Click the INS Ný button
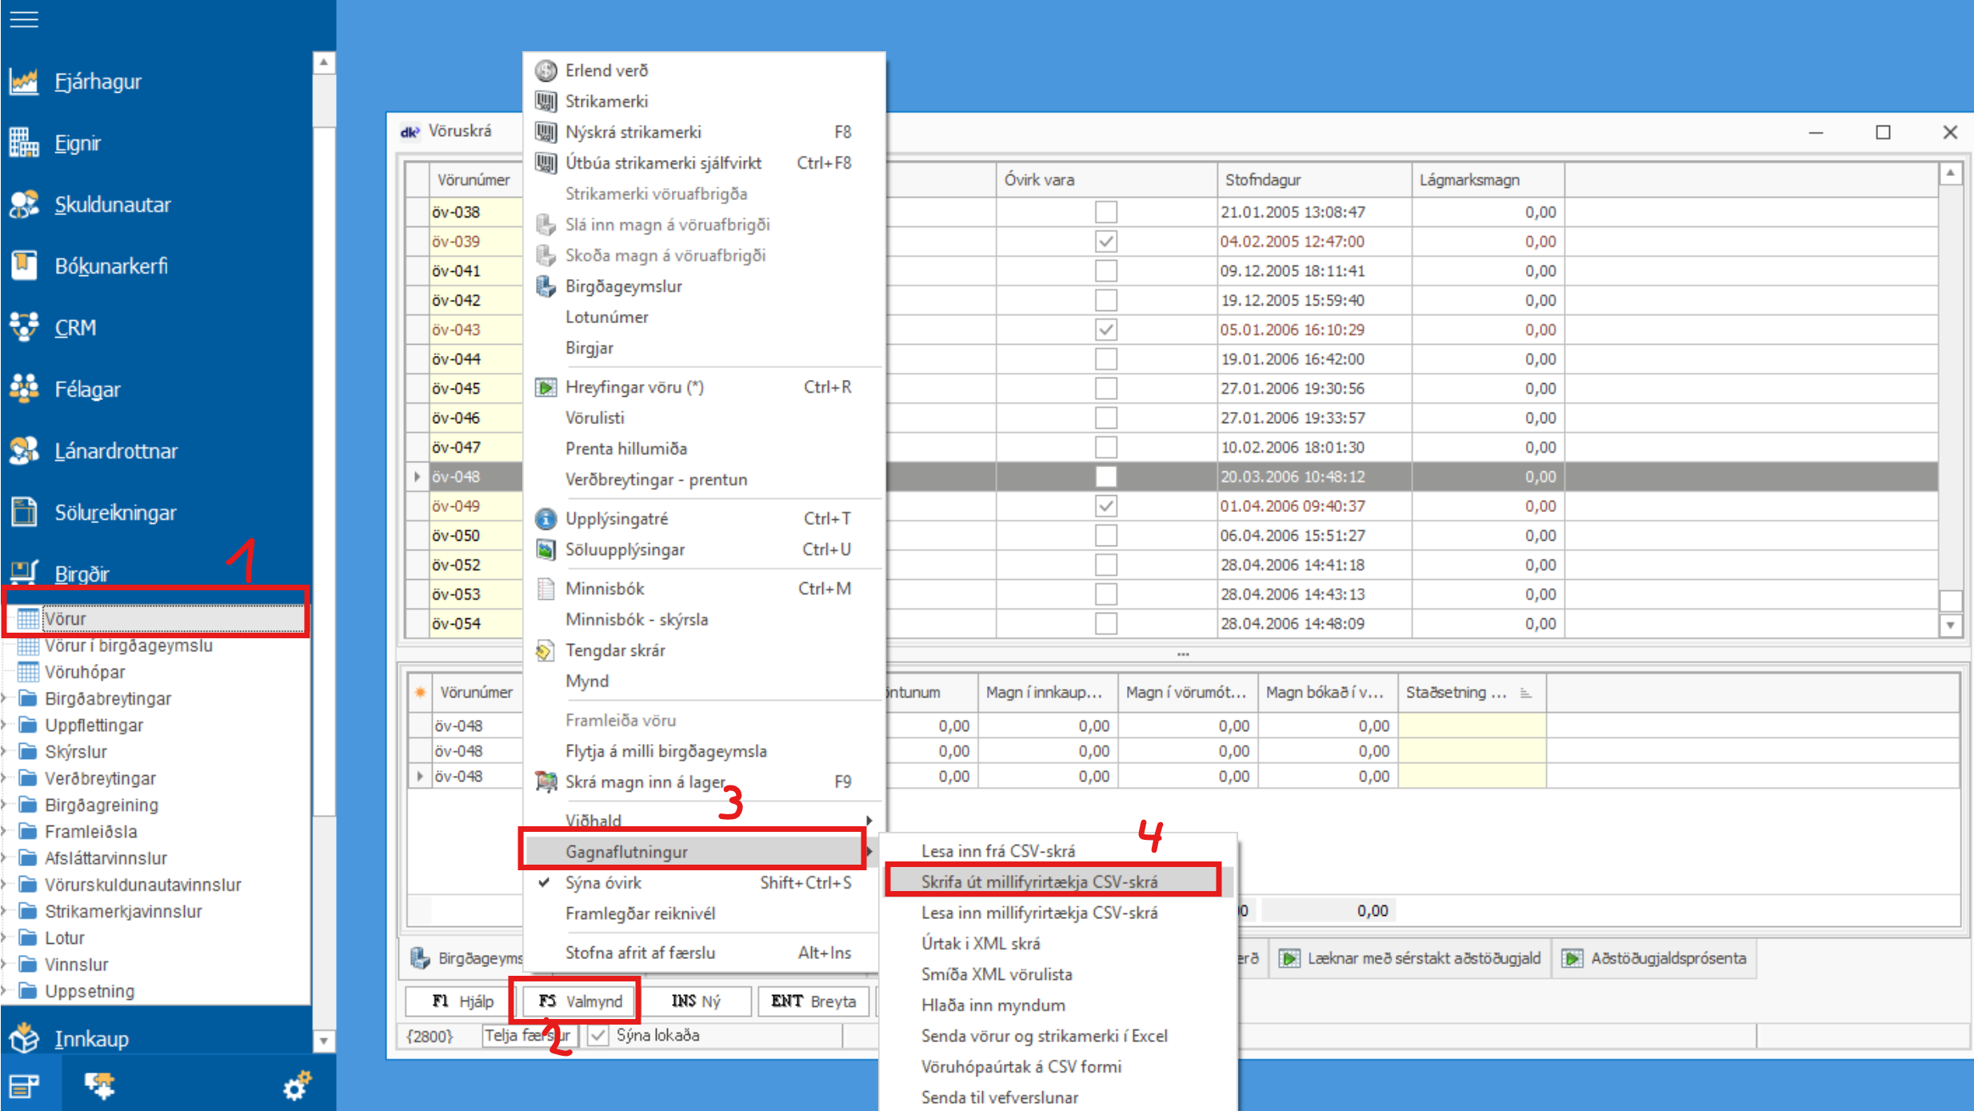 point(695,1001)
